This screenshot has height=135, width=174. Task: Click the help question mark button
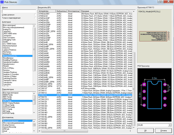click(160, 1)
